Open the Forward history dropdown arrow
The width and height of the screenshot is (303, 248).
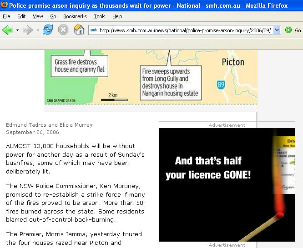pos(37,30)
